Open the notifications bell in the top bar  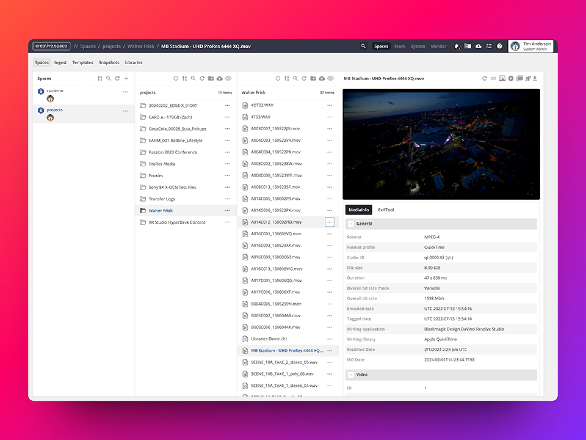click(457, 46)
